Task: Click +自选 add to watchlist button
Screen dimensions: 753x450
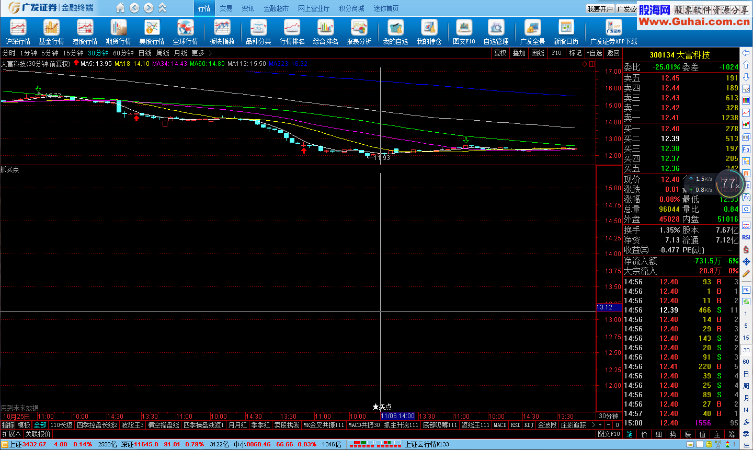Action: pos(594,53)
